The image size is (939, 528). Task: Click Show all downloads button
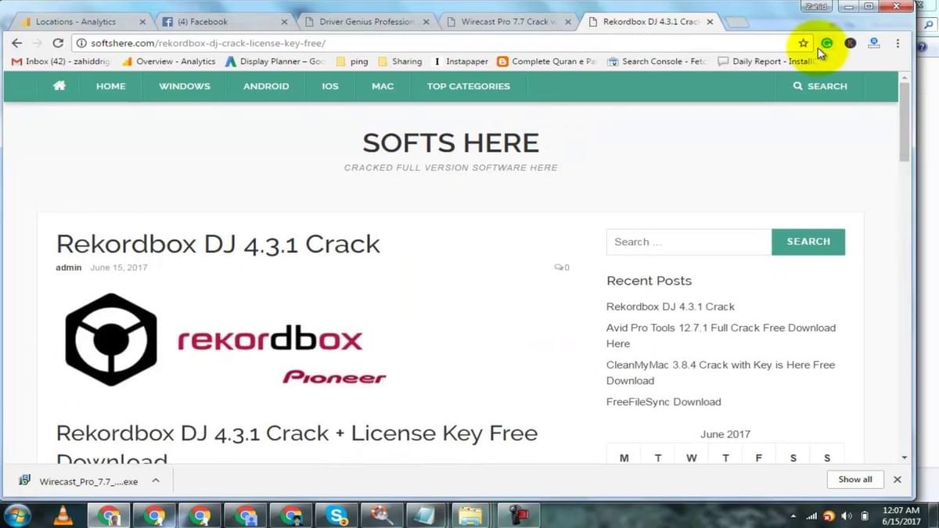pos(854,480)
